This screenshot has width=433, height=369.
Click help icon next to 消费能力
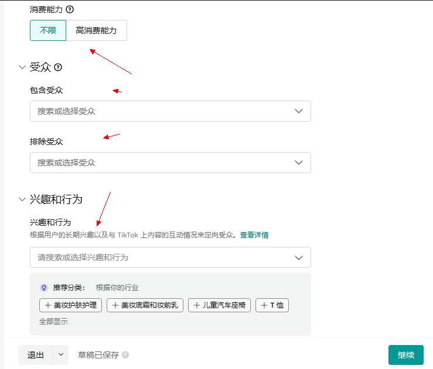70,10
